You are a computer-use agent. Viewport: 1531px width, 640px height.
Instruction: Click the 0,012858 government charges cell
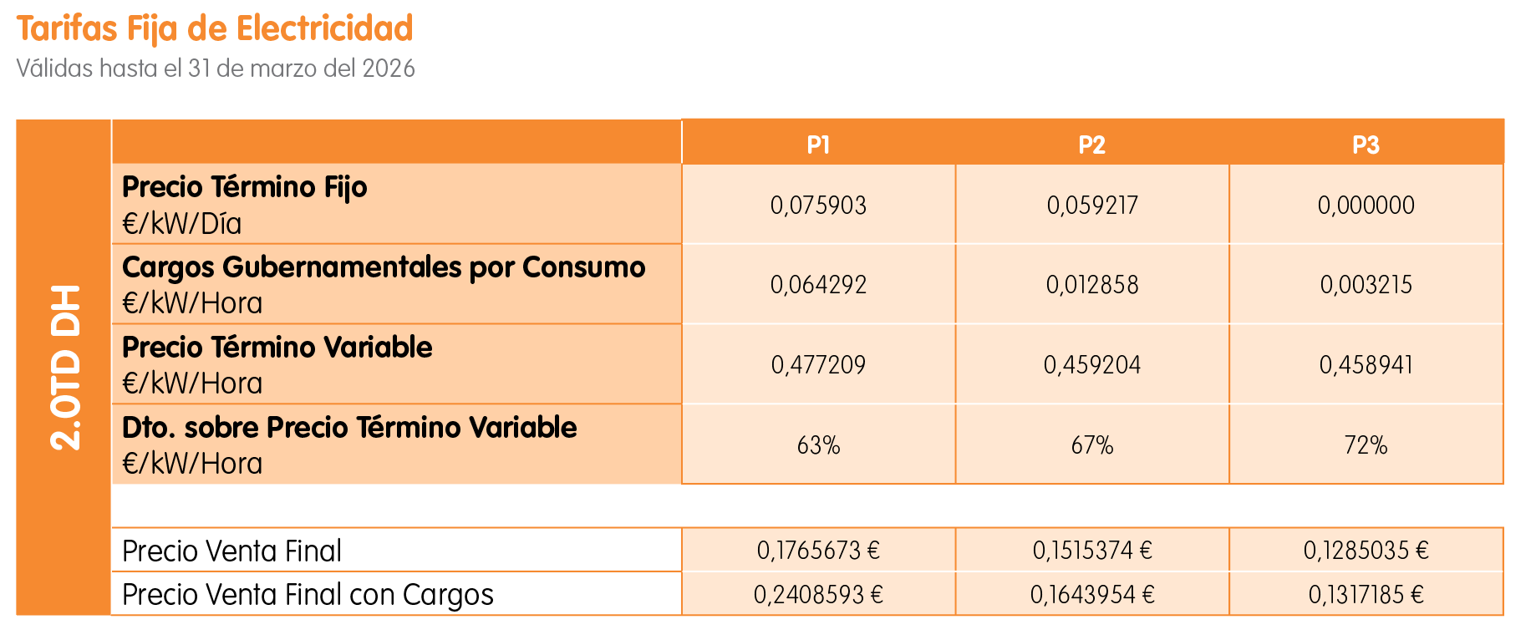coord(1091,285)
